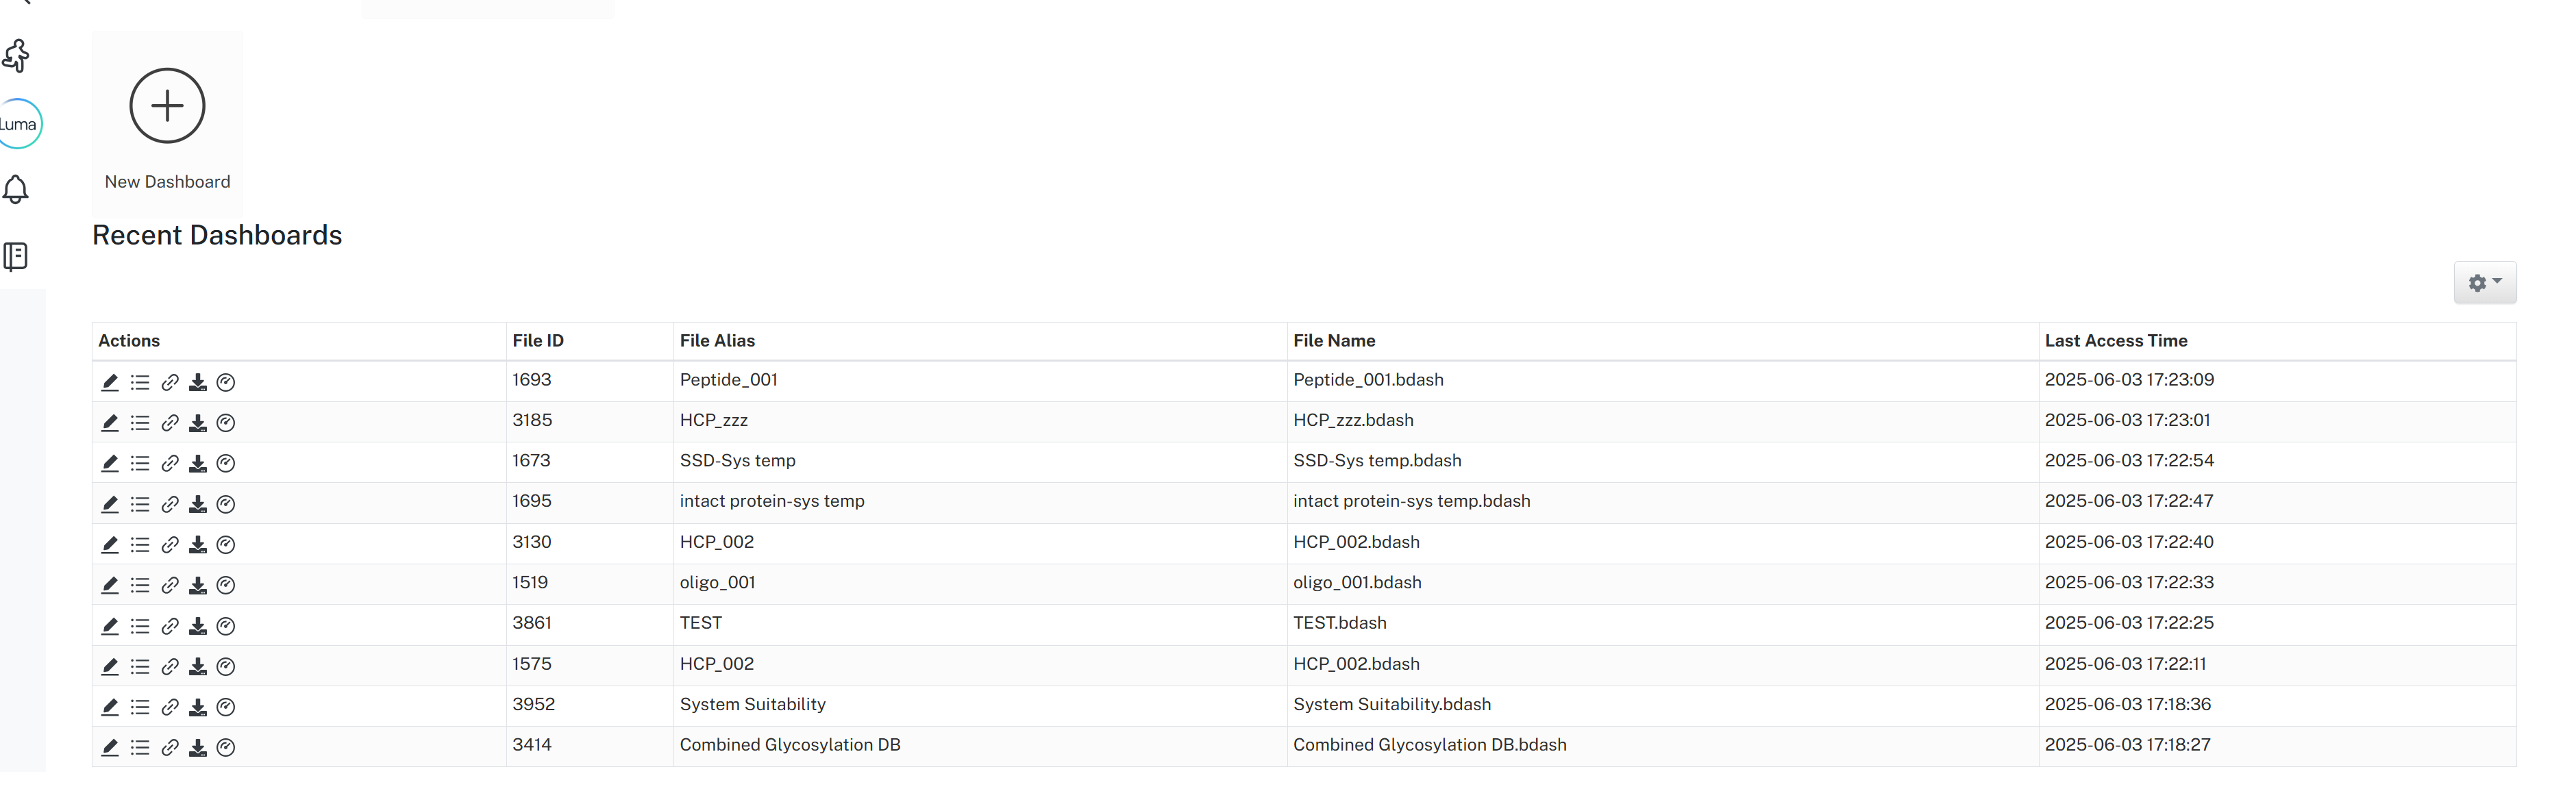Image resolution: width=2576 pixels, height=791 pixels.
Task: Download the intact protein-sys temp dashboard file
Action: tap(198, 504)
